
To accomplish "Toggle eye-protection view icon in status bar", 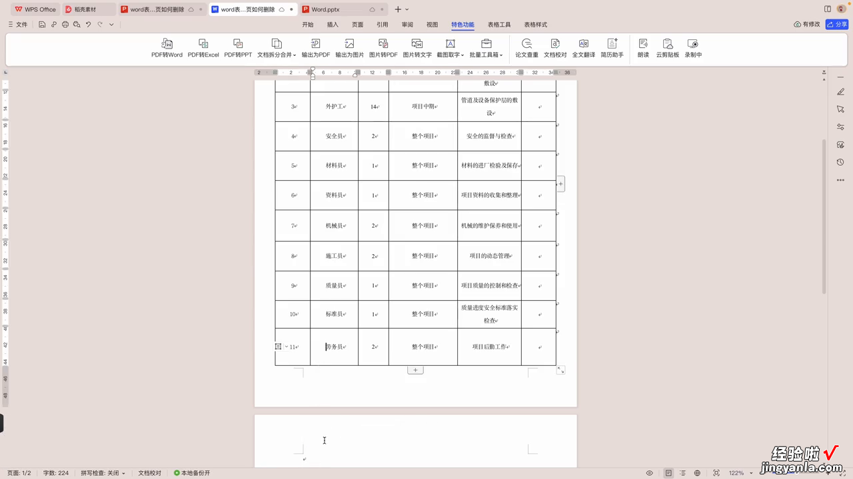I will pyautogui.click(x=650, y=473).
